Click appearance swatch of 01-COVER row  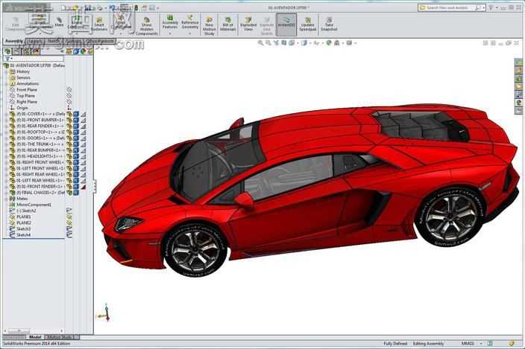(x=83, y=114)
